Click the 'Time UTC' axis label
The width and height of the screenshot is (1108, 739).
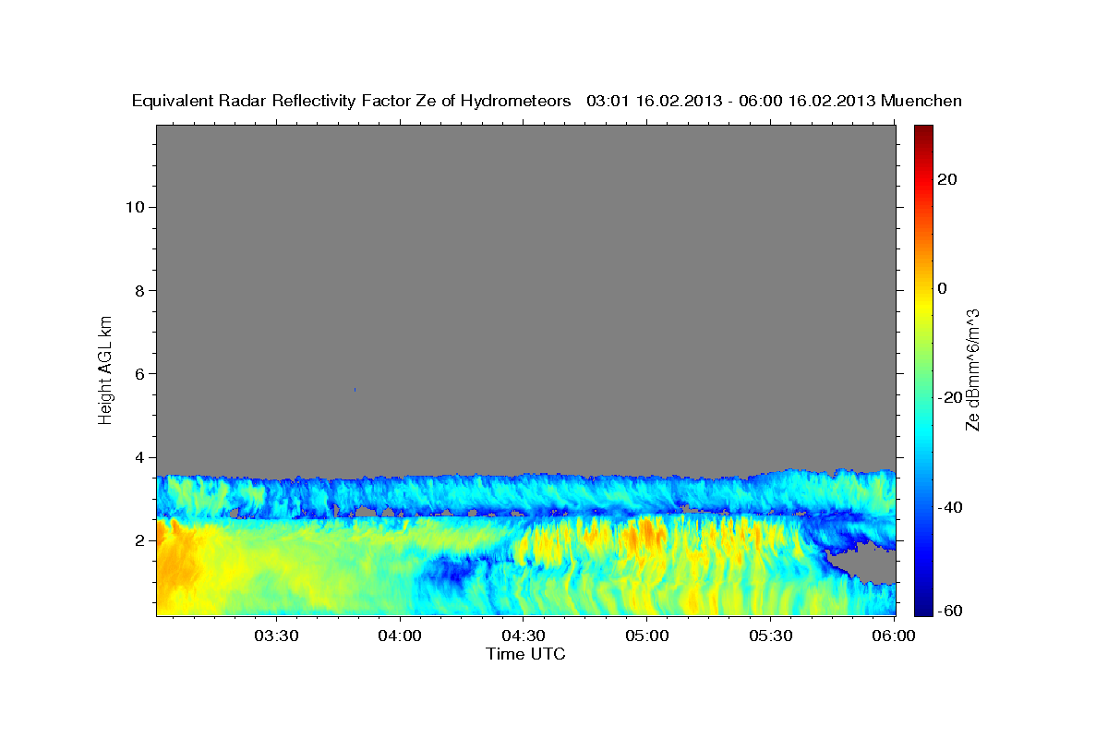[525, 654]
